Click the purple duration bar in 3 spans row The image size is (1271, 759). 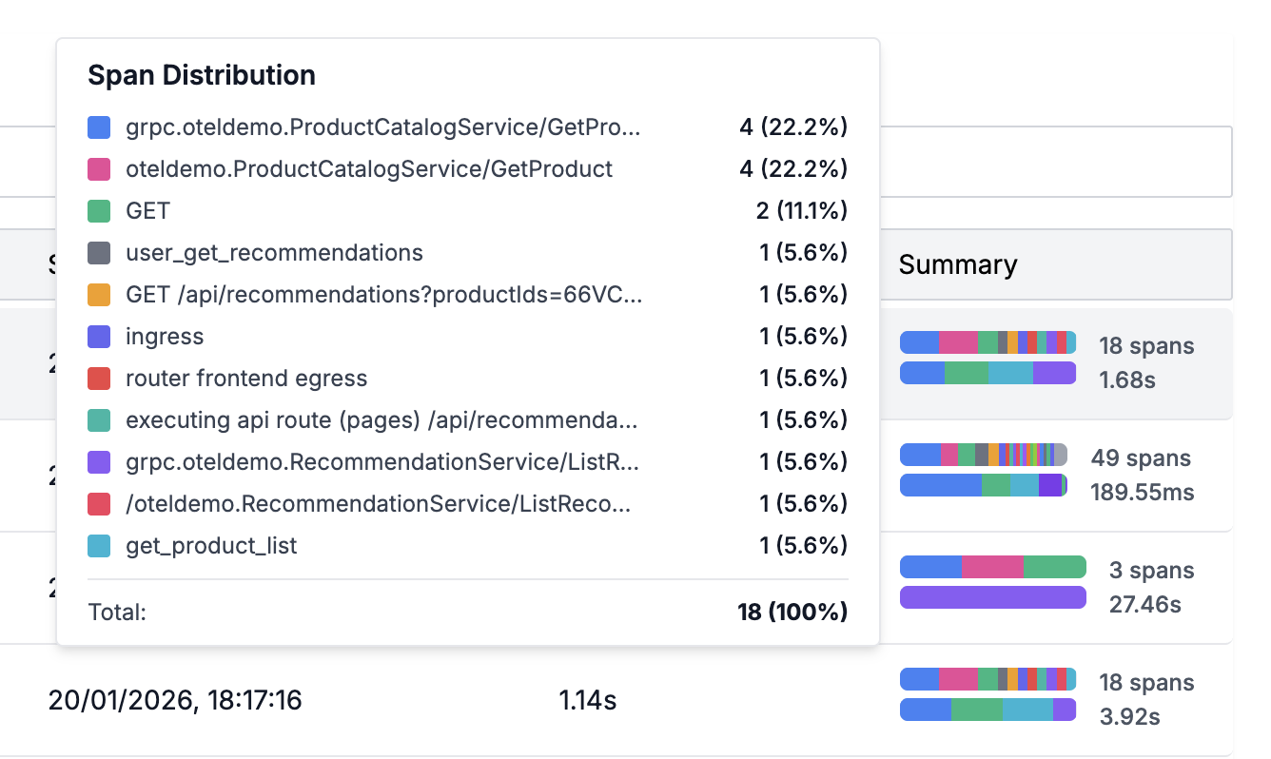(x=992, y=597)
